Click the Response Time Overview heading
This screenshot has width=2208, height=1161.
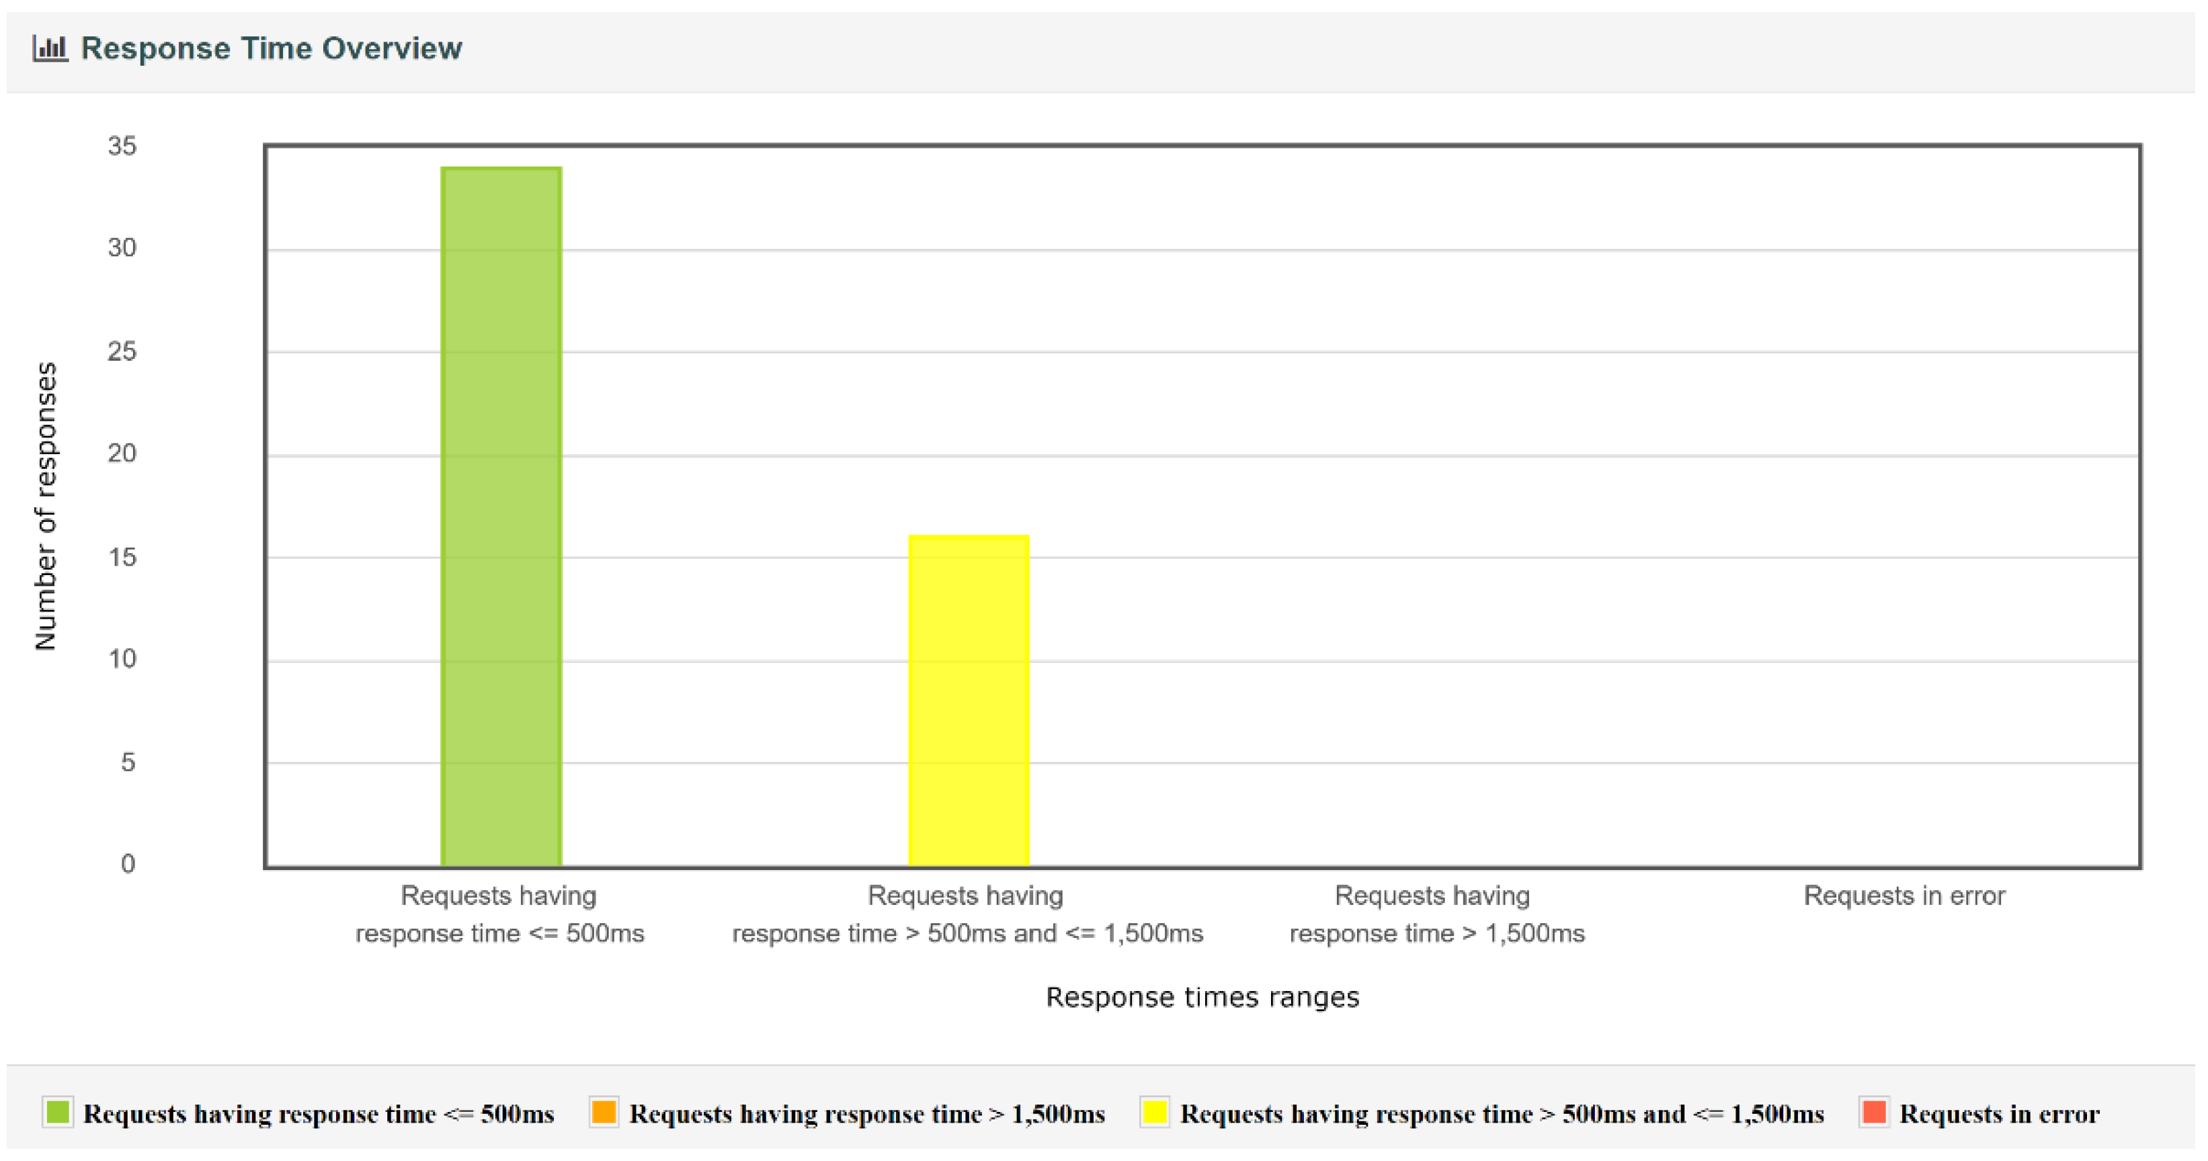271,48
